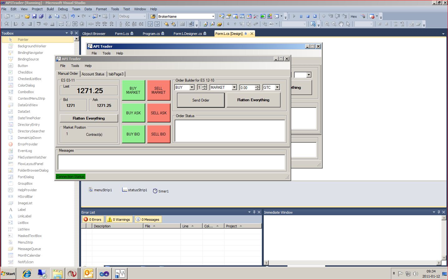Open Internet Explorer from the taskbar
The image size is (448, 280).
pyautogui.click(x=27, y=274)
